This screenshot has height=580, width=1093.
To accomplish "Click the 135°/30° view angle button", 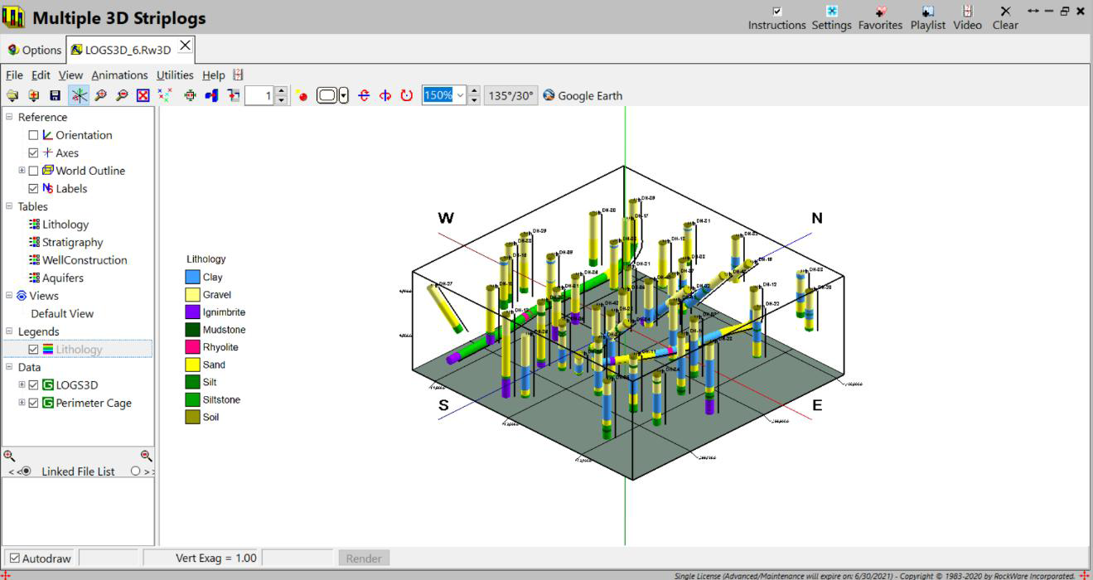I will 510,95.
